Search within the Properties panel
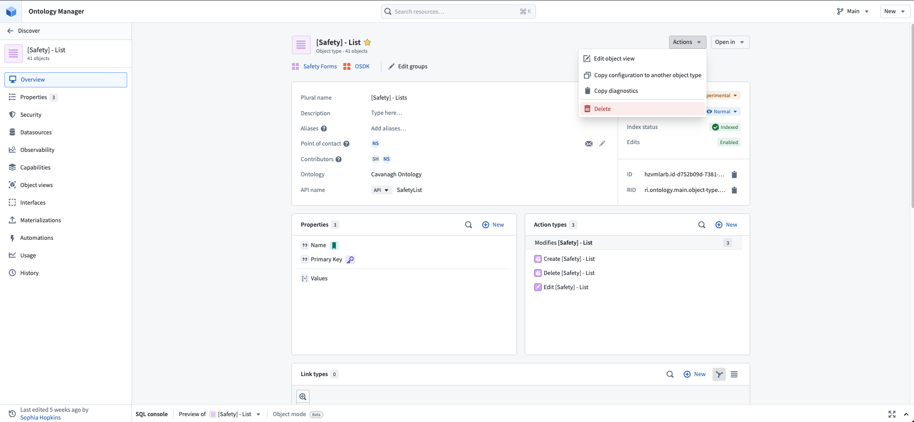914x422 pixels. coord(468,225)
